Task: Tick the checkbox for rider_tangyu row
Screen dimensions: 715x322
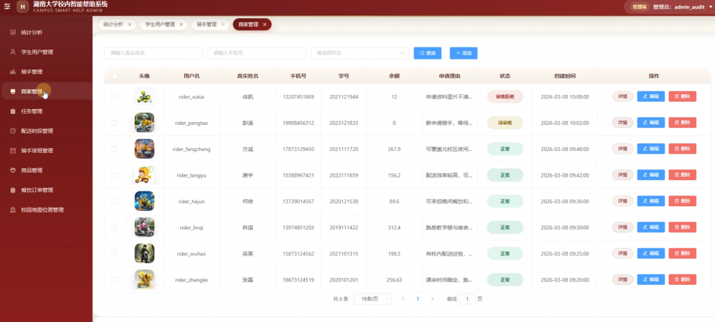Action: [115, 175]
